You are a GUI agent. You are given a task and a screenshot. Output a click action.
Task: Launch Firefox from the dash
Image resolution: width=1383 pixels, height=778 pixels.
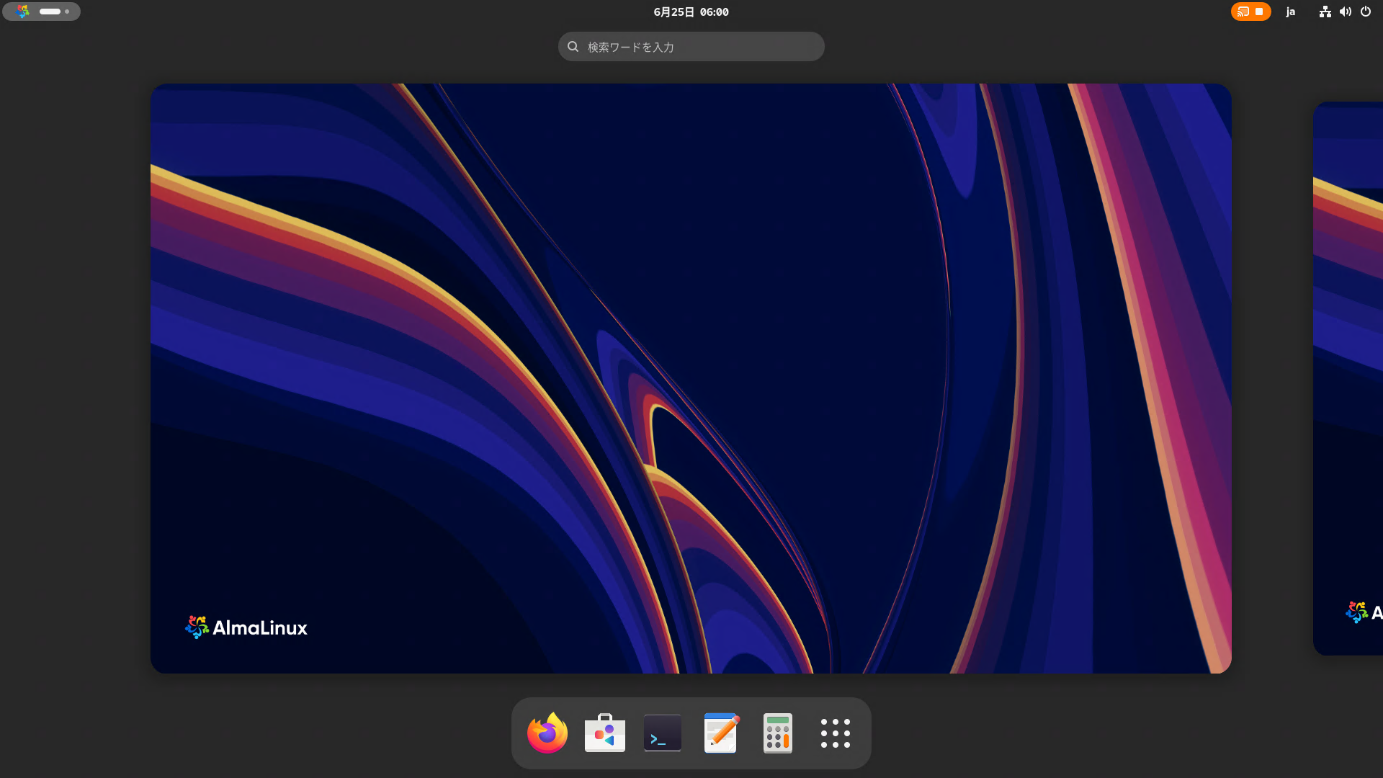pyautogui.click(x=547, y=733)
